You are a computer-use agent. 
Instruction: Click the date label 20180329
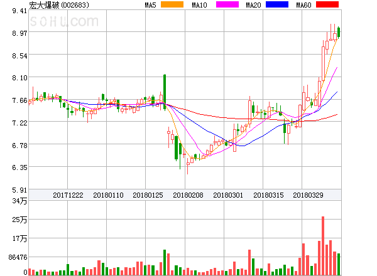pos(308,195)
